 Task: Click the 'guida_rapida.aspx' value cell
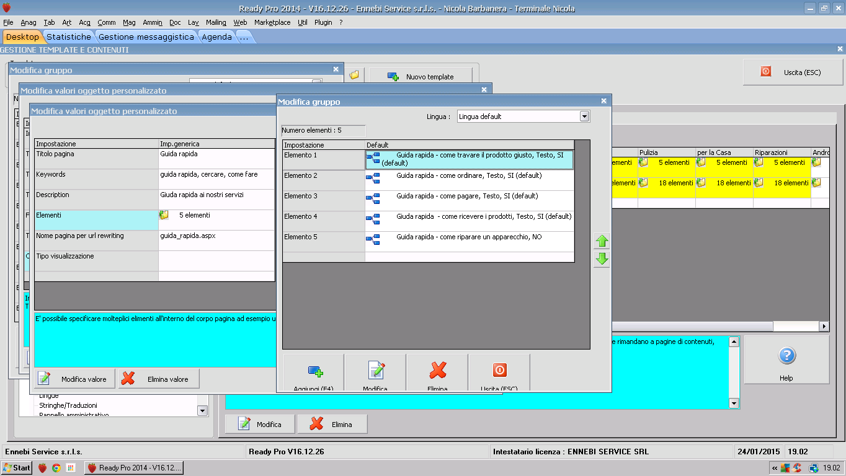216,240
